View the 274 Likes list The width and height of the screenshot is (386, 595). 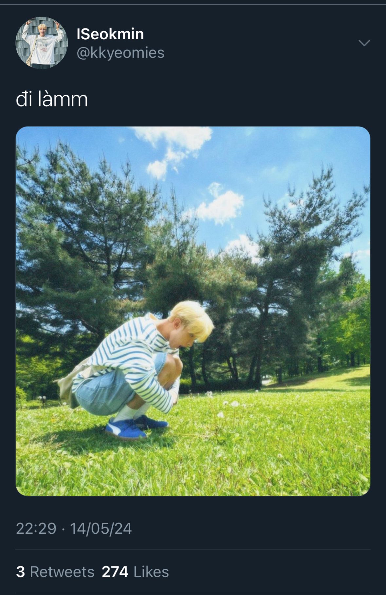[135, 572]
